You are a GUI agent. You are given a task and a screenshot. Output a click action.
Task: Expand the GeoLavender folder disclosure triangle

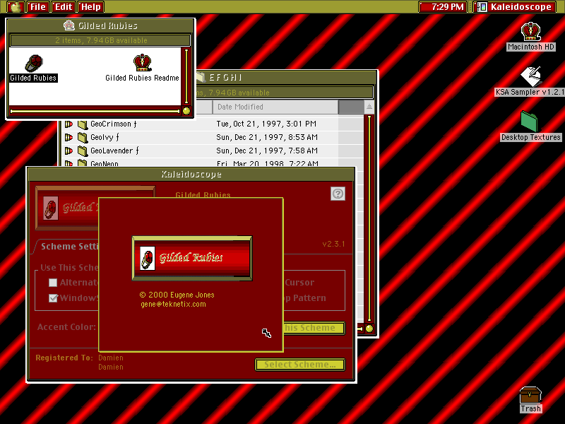click(69, 151)
